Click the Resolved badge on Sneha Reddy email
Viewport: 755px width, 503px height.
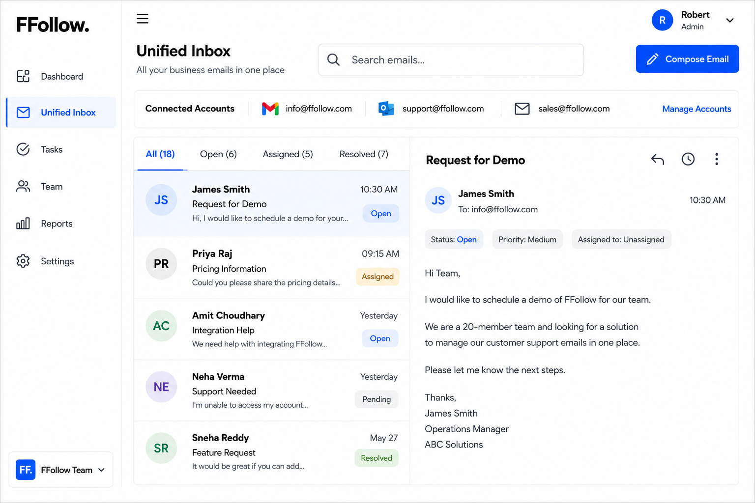[377, 458]
